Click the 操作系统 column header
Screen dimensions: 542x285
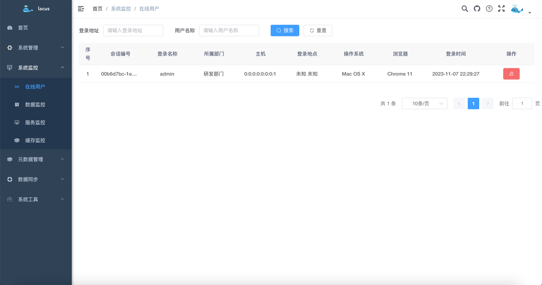pos(354,54)
